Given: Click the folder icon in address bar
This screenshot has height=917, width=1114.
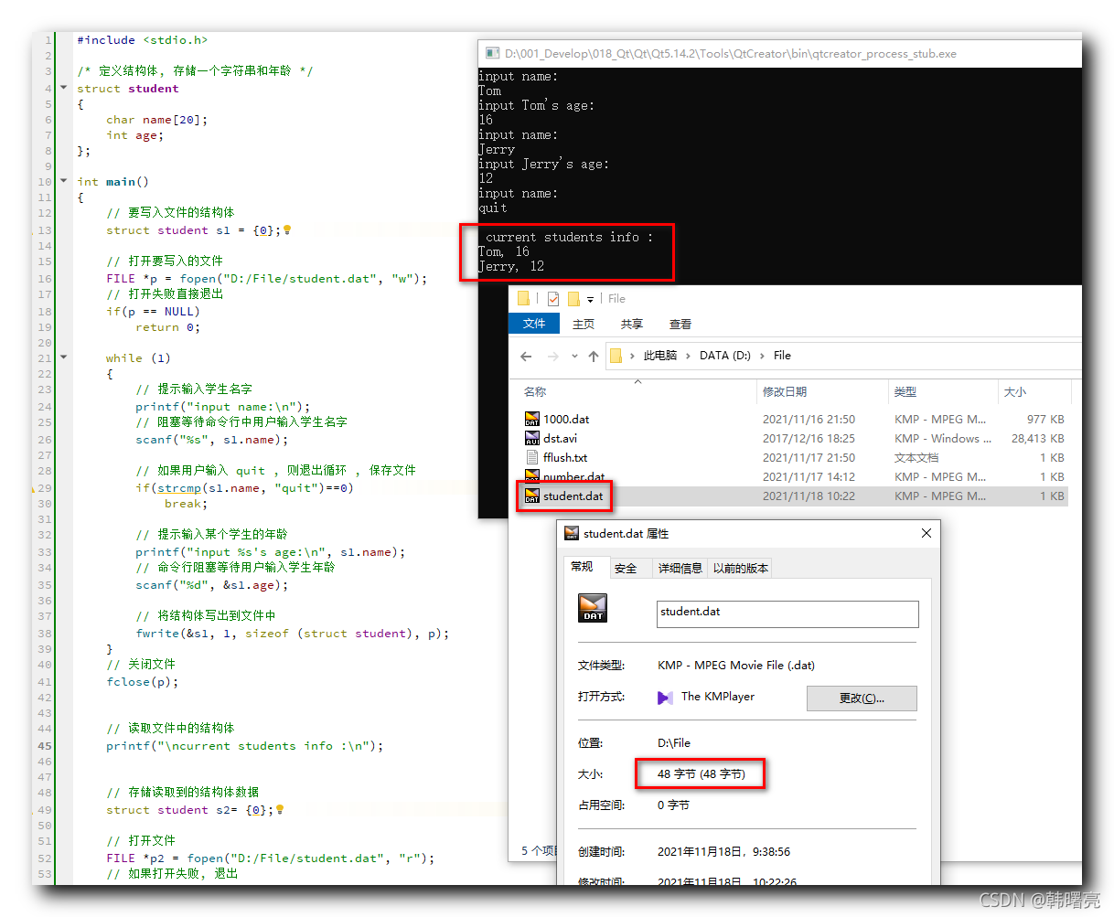Looking at the screenshot, I should (616, 356).
